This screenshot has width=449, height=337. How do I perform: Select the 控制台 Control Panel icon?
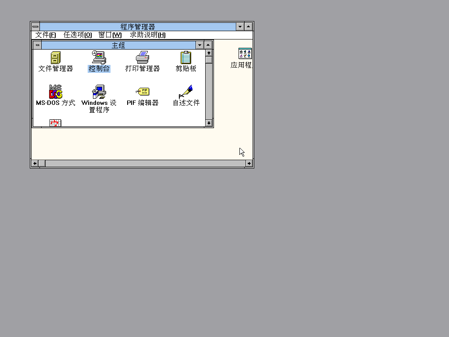(x=99, y=57)
